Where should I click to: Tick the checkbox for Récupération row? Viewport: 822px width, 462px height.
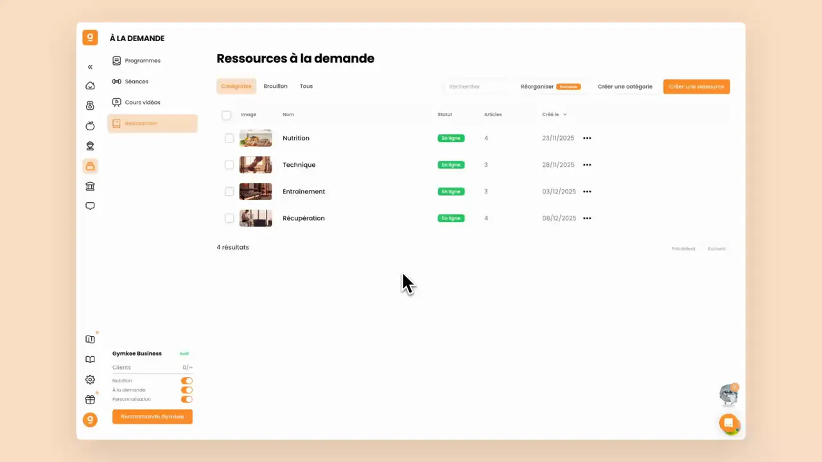(x=229, y=218)
